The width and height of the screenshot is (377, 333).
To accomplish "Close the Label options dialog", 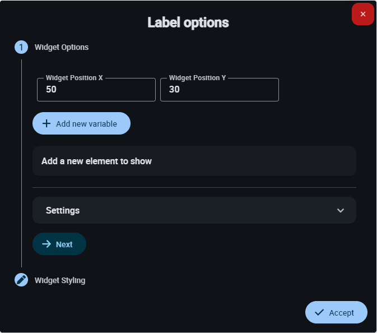I will click(x=362, y=14).
